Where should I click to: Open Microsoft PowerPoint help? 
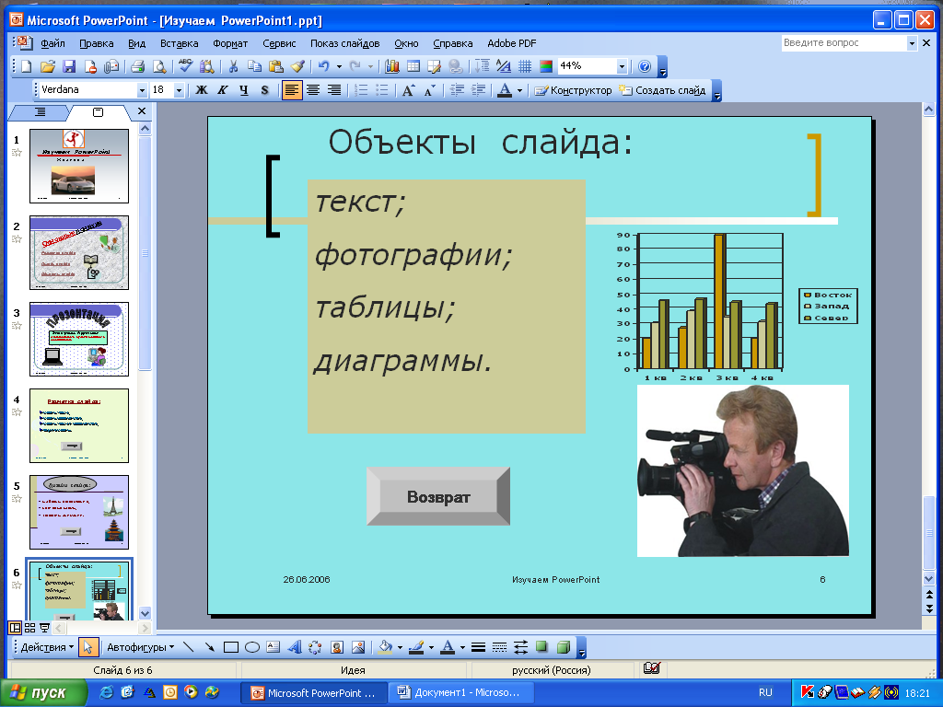644,66
